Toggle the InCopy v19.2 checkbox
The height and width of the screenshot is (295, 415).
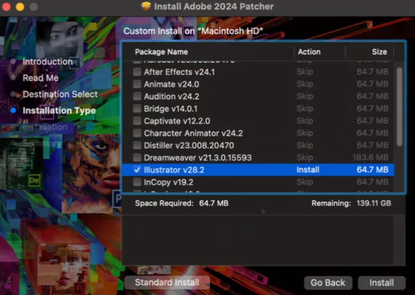(137, 182)
